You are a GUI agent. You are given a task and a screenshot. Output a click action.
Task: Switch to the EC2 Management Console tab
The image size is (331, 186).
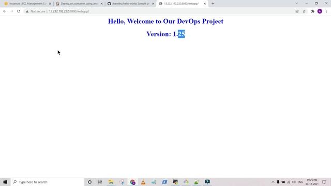pos(27,4)
